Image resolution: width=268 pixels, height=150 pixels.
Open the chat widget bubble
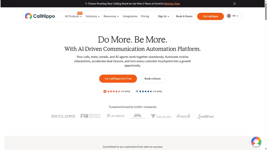(256, 141)
